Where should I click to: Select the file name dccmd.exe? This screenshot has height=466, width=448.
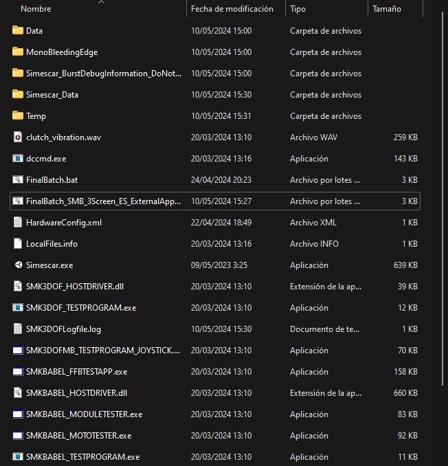coord(46,159)
